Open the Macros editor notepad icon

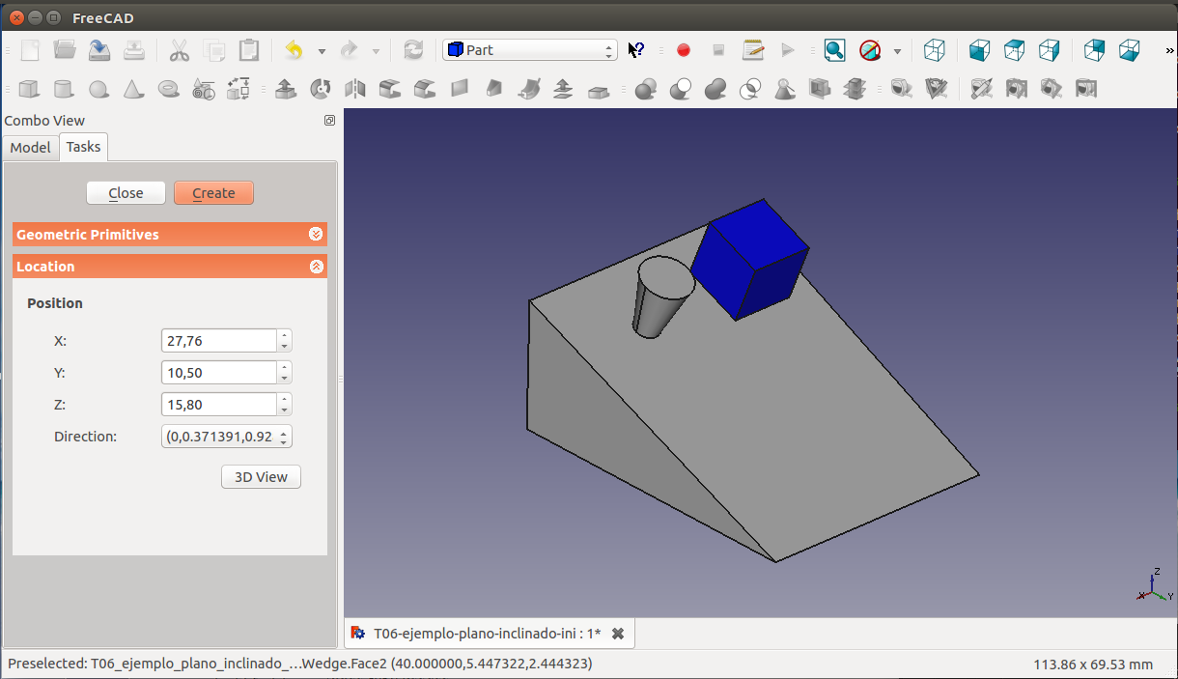coord(753,50)
